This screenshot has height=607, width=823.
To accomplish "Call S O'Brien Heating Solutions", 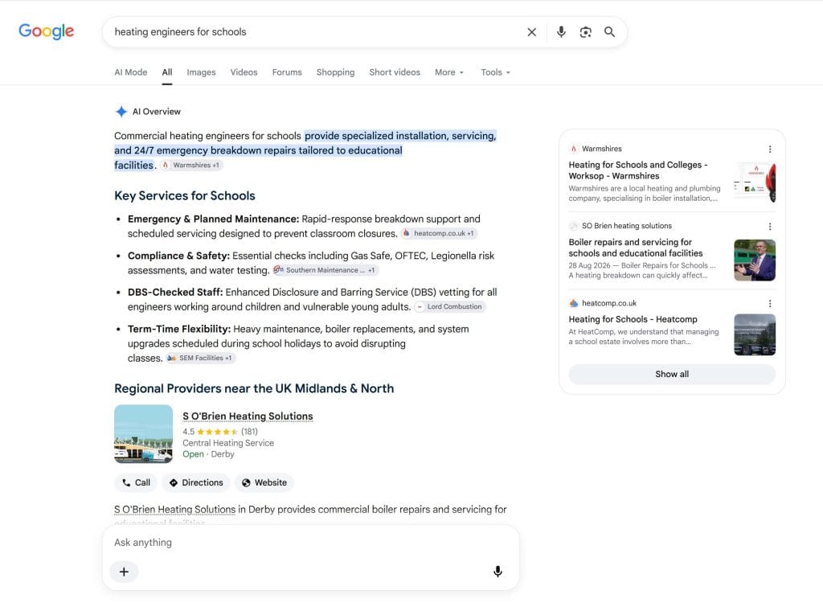I will coord(136,482).
